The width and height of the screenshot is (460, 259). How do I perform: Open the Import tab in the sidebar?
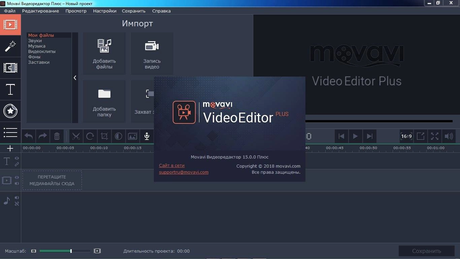coord(10,25)
